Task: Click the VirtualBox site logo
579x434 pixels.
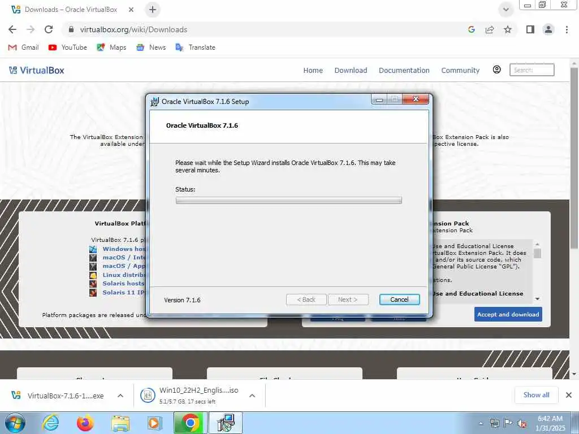Action: pyautogui.click(x=36, y=70)
